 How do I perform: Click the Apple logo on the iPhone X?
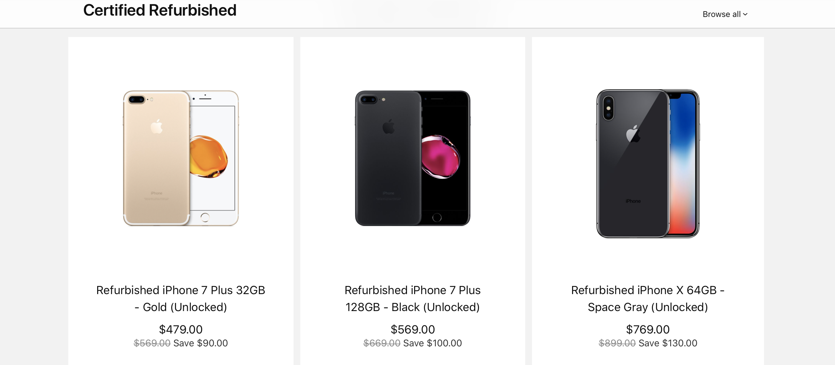tap(633, 134)
